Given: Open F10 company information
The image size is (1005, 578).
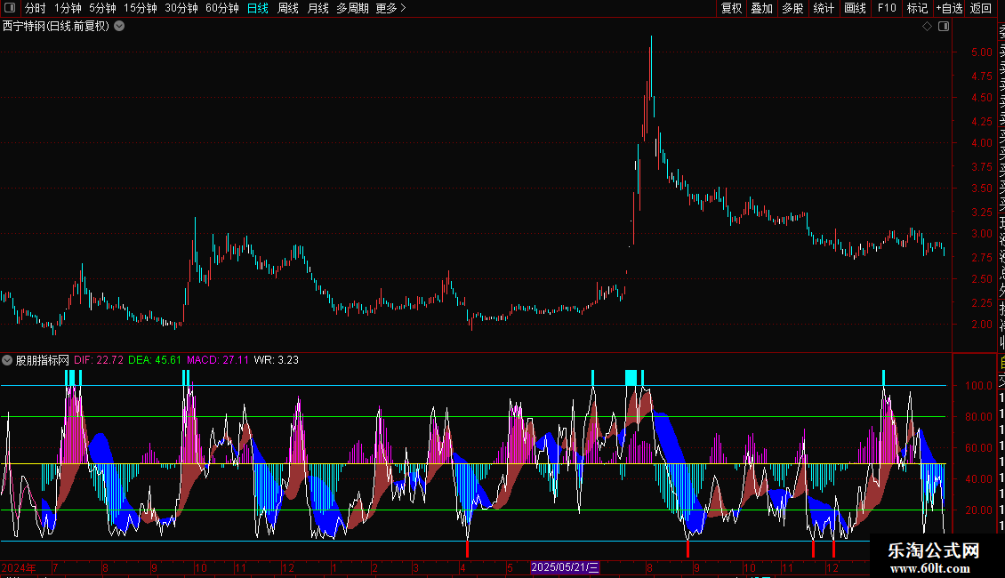Looking at the screenshot, I should pyautogui.click(x=887, y=8).
